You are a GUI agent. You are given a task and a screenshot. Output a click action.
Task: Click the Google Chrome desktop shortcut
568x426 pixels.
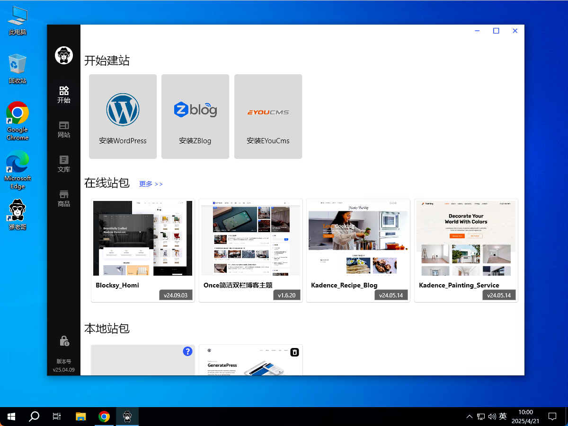click(x=18, y=121)
